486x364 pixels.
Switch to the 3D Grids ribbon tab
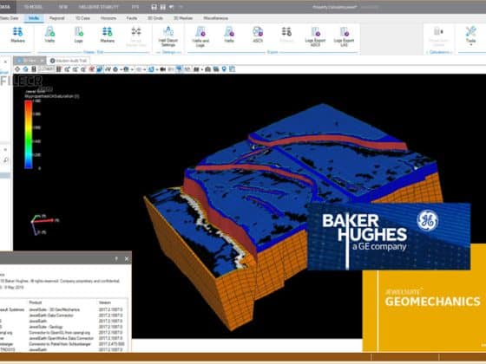click(155, 18)
